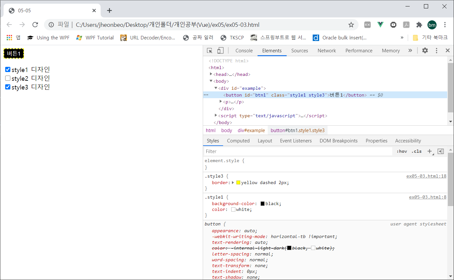Open Chrome three-dot menu
Screen dimensions: 454x280
point(445,25)
